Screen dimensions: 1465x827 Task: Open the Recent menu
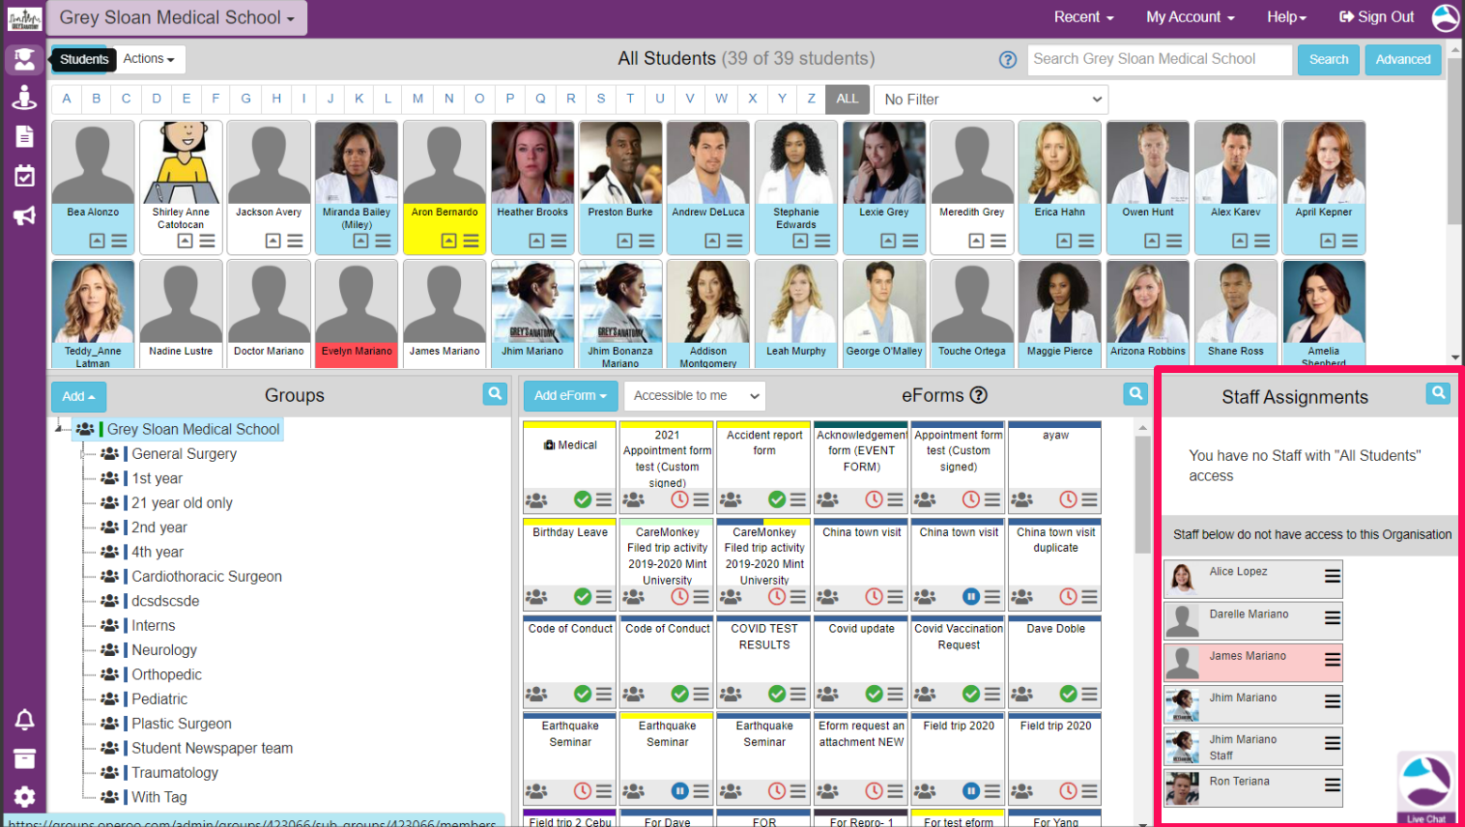(1083, 17)
